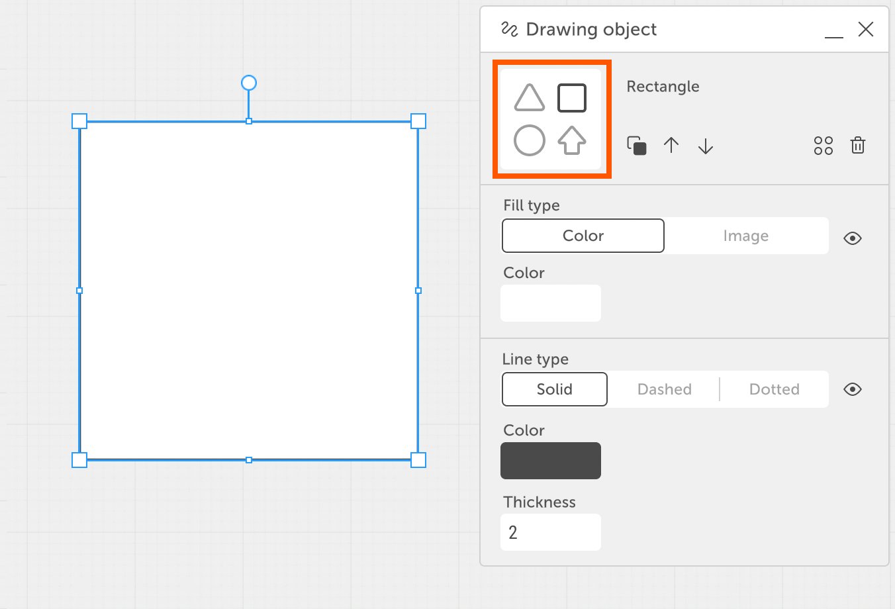Image resolution: width=895 pixels, height=609 pixels.
Task: Select Dotted line type
Action: 775,389
